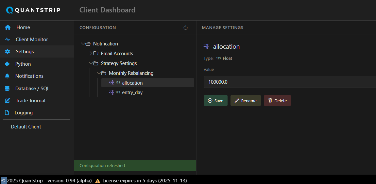Click the Python logo icon in sidebar
This screenshot has height=184, width=376.
[x=7, y=64]
